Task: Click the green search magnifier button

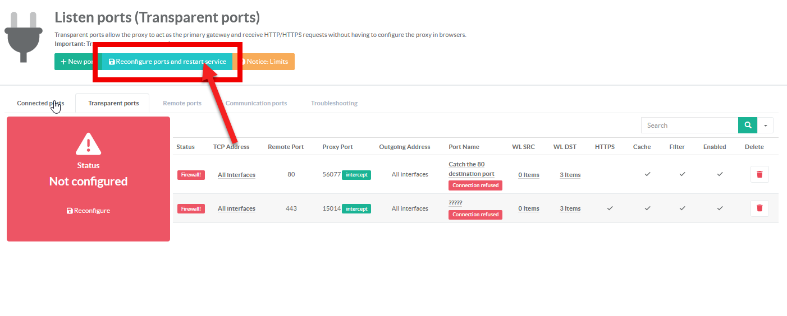Action: [747, 126]
